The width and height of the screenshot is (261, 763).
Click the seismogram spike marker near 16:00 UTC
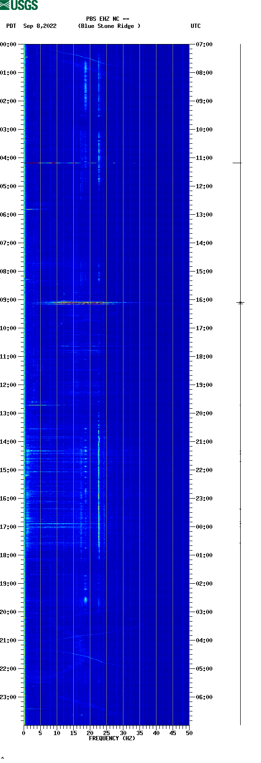point(240,302)
